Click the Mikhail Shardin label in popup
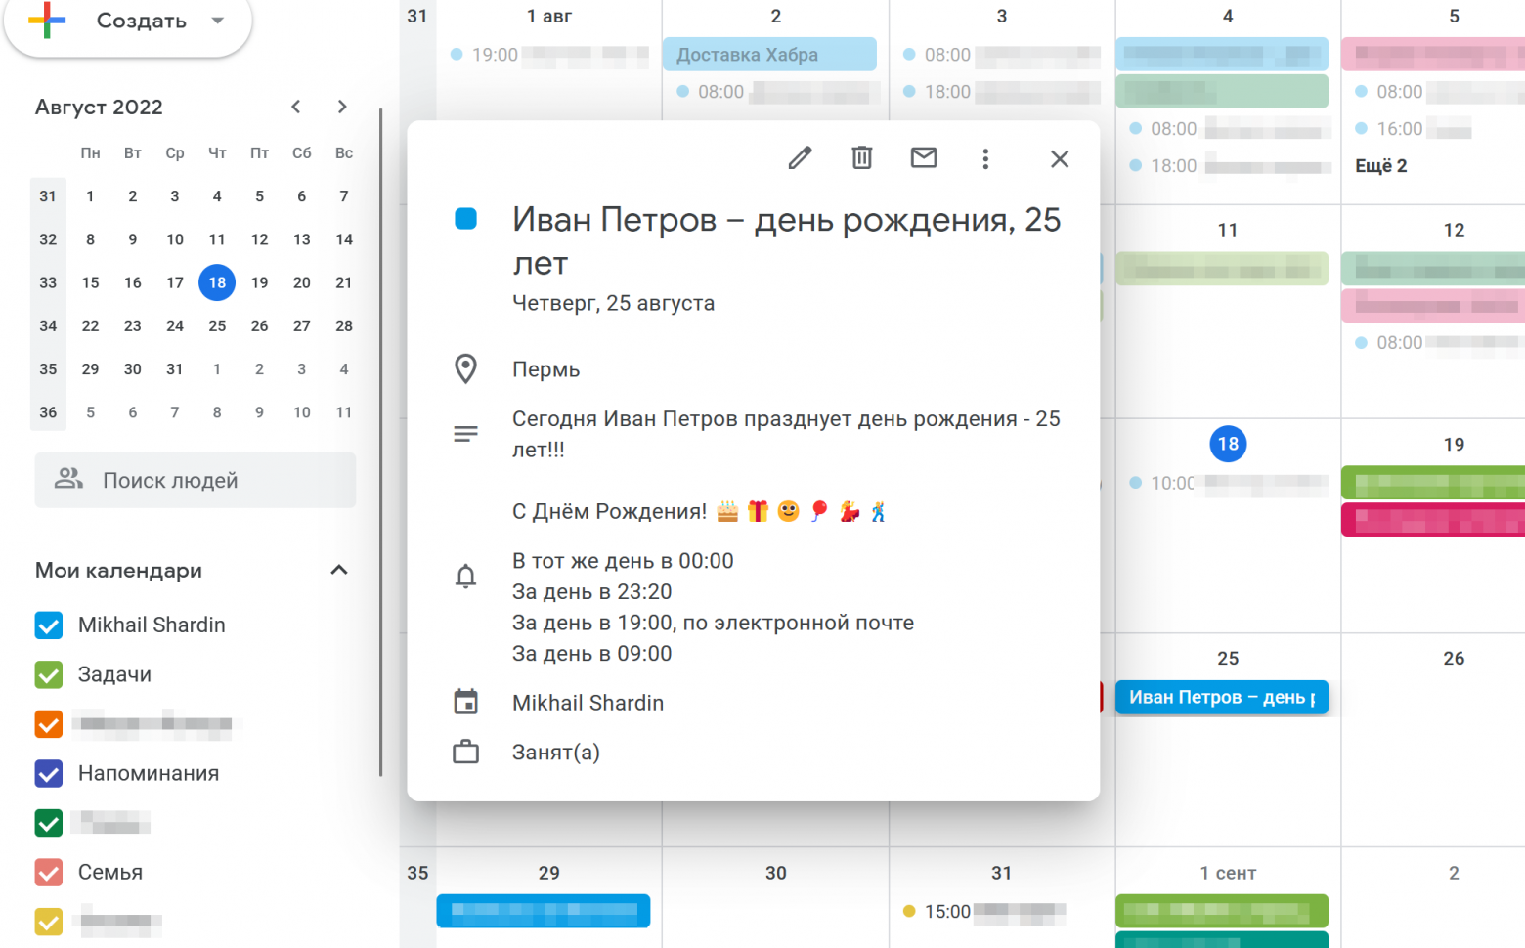 588,703
